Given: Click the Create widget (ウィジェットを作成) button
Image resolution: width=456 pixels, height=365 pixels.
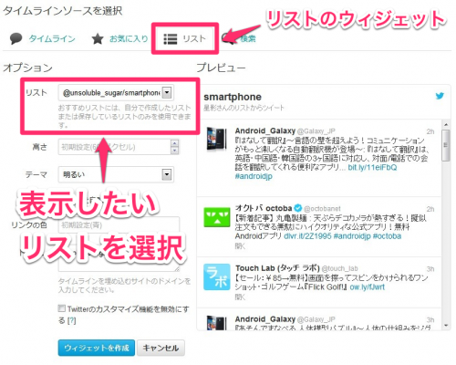Looking at the screenshot, I should click(97, 348).
